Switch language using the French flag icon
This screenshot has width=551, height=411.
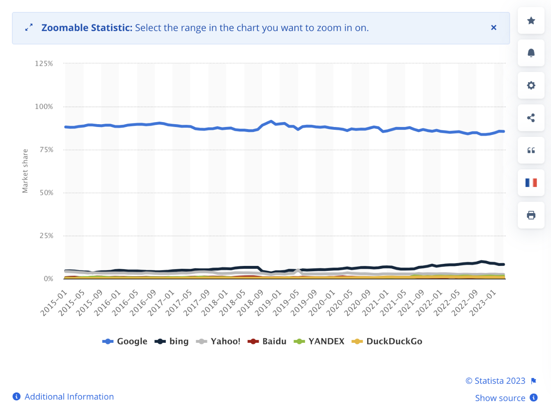pyautogui.click(x=531, y=182)
